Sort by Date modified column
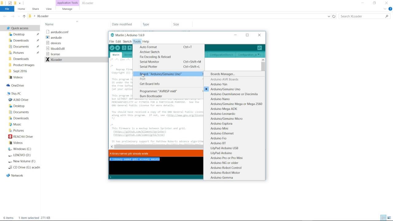 [122, 24]
